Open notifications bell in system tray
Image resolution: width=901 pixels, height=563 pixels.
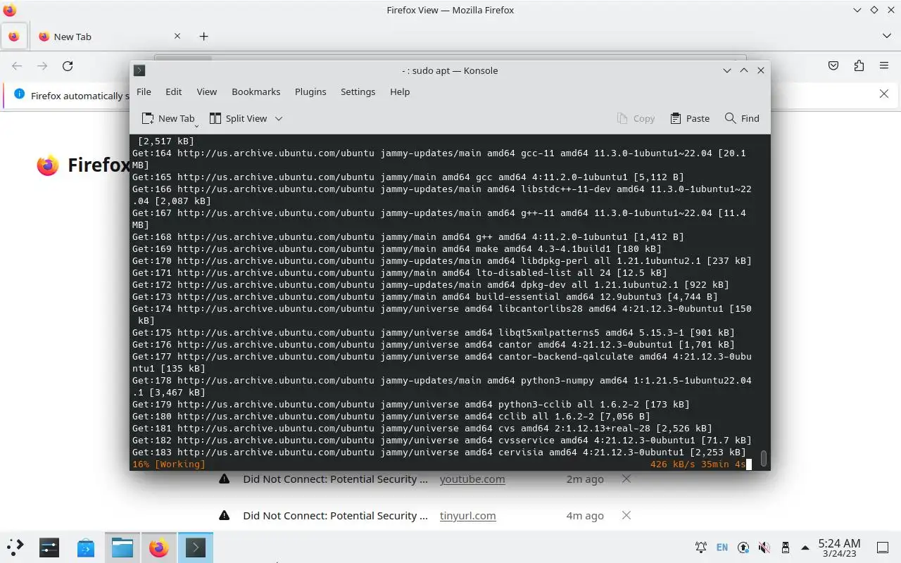click(x=701, y=547)
